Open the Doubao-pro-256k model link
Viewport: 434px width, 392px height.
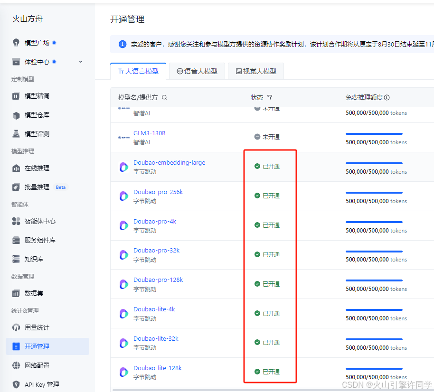click(158, 192)
